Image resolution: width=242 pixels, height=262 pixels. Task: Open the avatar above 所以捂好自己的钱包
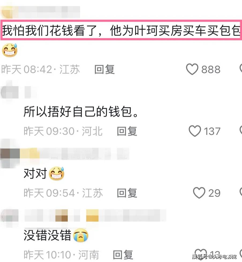pyautogui.click(x=9, y=92)
